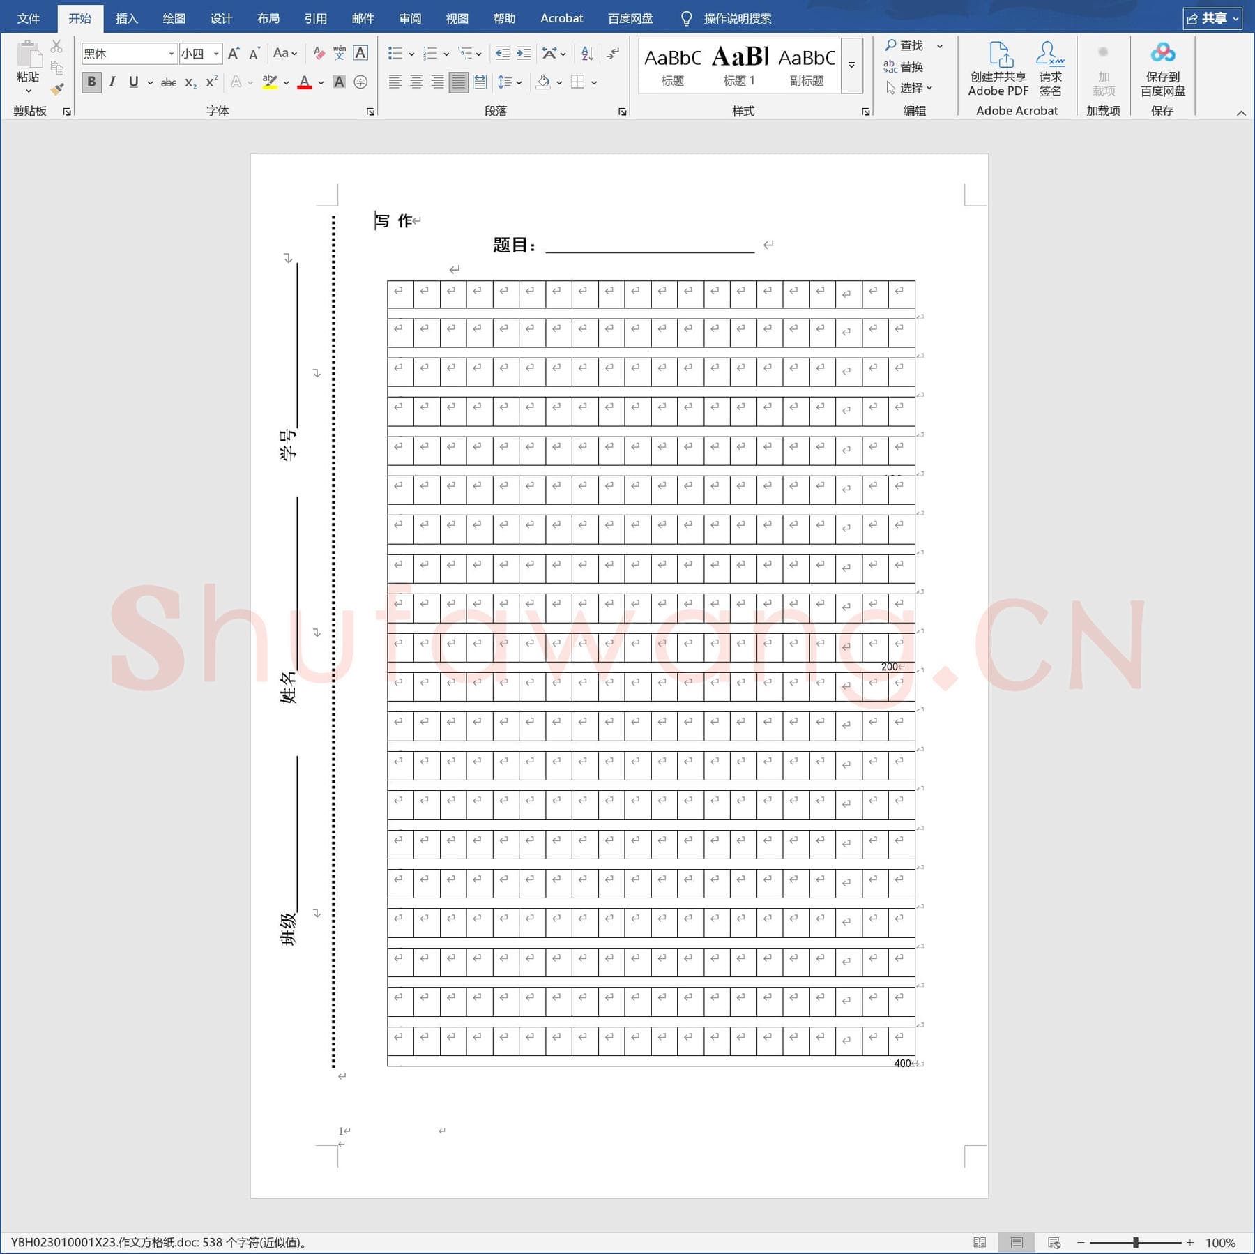This screenshot has height=1254, width=1255.
Task: Switch to the Acrobat tab
Action: tap(561, 18)
